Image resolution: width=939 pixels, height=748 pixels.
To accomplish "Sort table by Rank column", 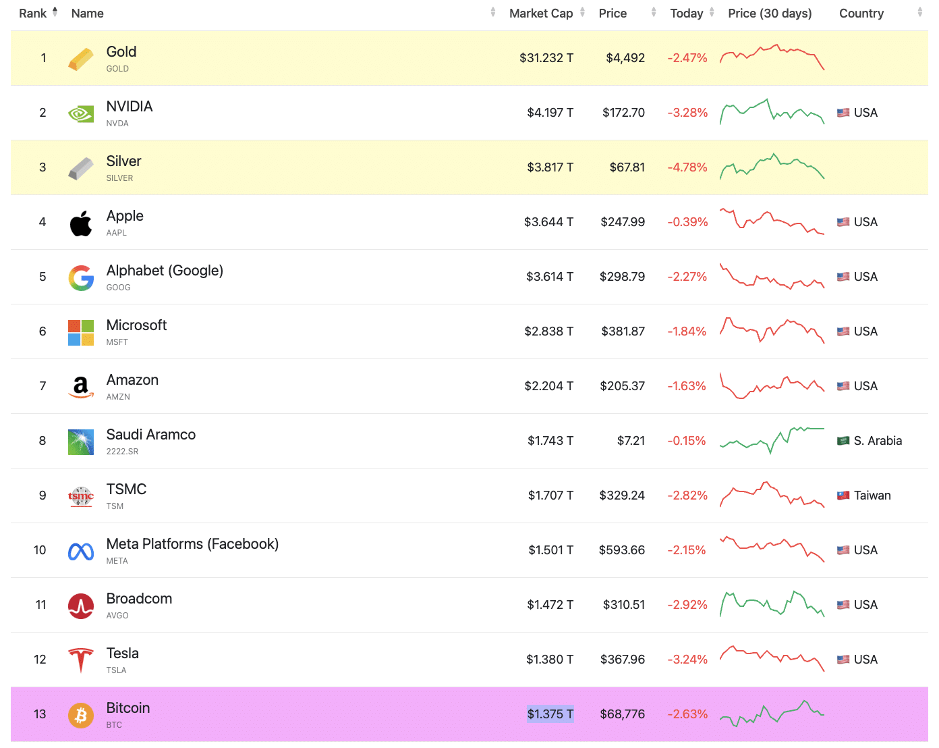I will 33,14.
